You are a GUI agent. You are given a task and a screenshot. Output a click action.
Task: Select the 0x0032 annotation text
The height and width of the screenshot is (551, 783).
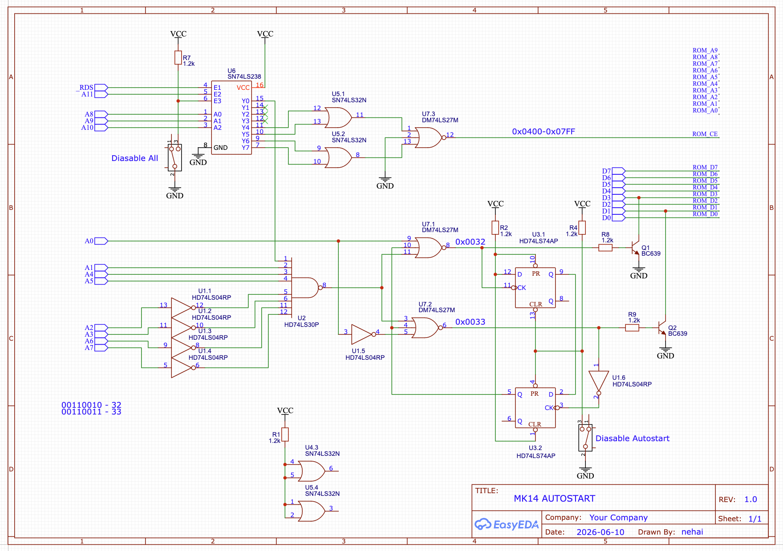click(x=470, y=242)
